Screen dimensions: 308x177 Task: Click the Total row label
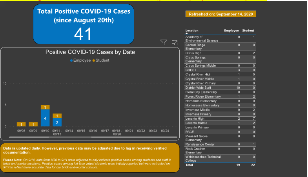[189, 165]
